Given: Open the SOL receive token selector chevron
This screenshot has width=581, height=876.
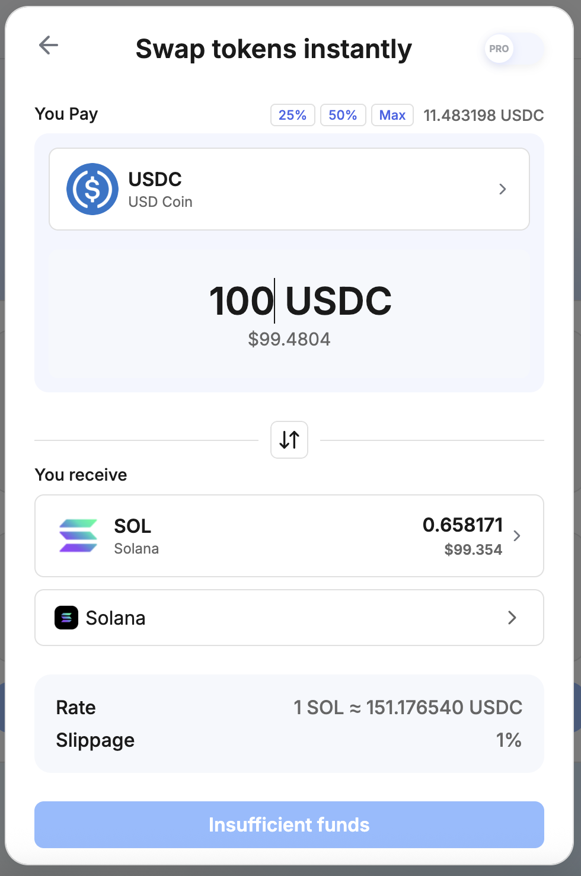Looking at the screenshot, I should (517, 536).
